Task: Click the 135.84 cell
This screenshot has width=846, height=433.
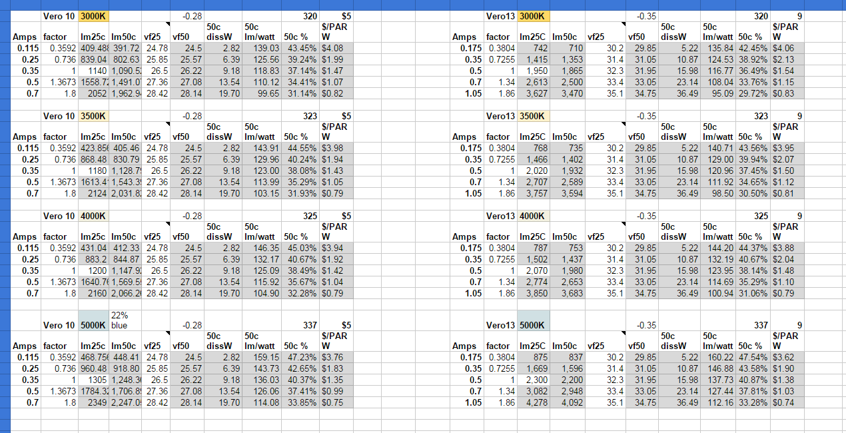Action: click(717, 48)
